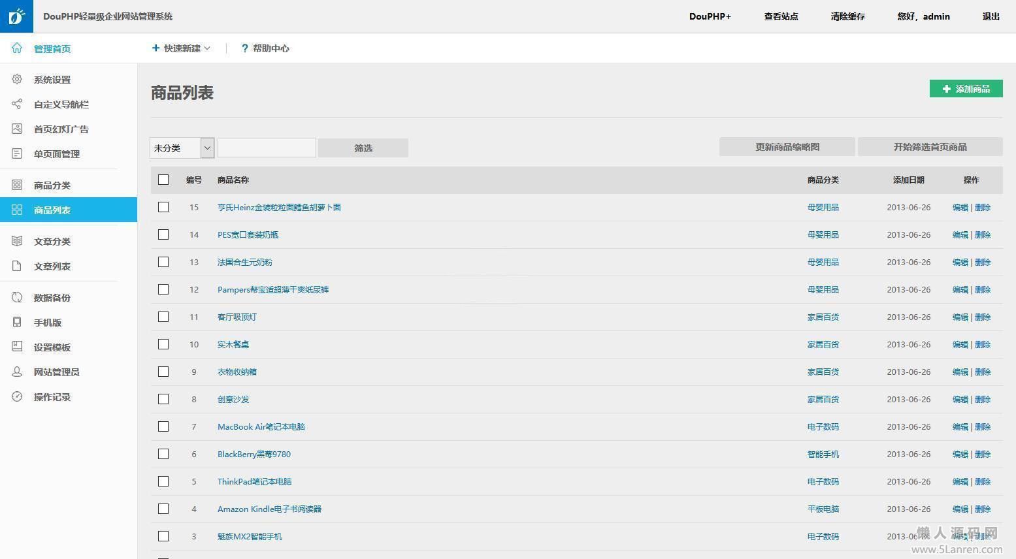This screenshot has height=559, width=1016.
Task: Click 编辑 for 亨氏Heinz product row
Action: tap(960, 208)
